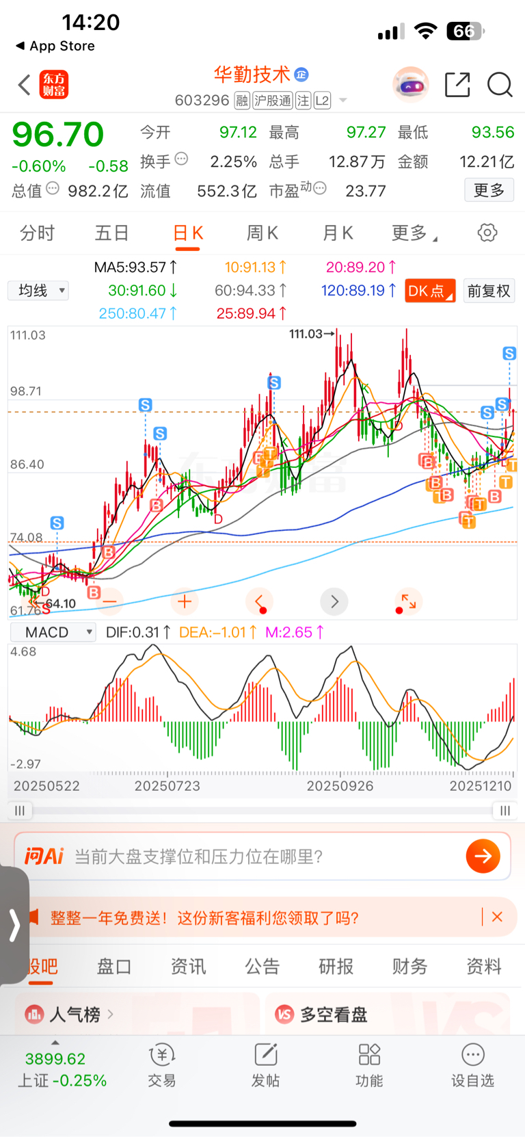Screen dimensions: 525x1137
Task: Tap right handle of timeline range slider
Action: pyautogui.click(x=504, y=811)
